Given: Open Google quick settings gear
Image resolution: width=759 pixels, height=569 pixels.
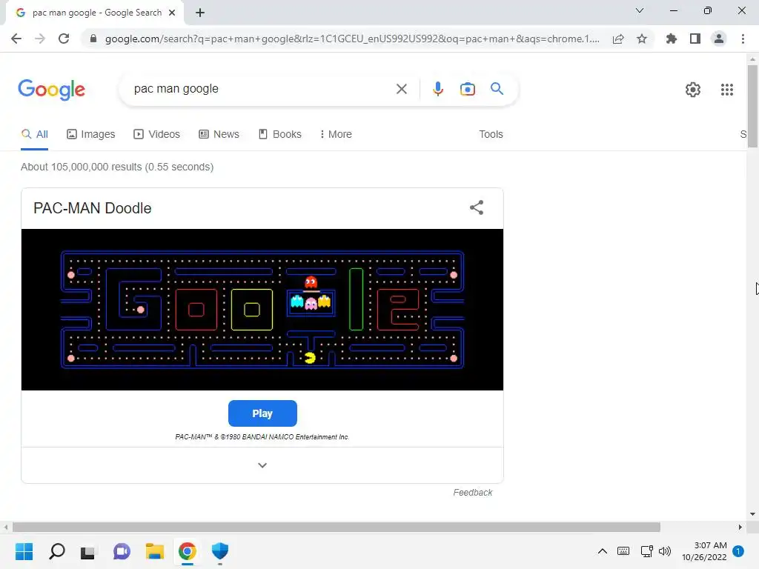Looking at the screenshot, I should [693, 90].
